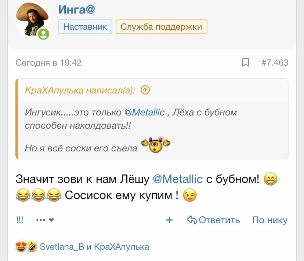Click the reply arrow icon
This screenshot has width=304, height=261.
192,220
